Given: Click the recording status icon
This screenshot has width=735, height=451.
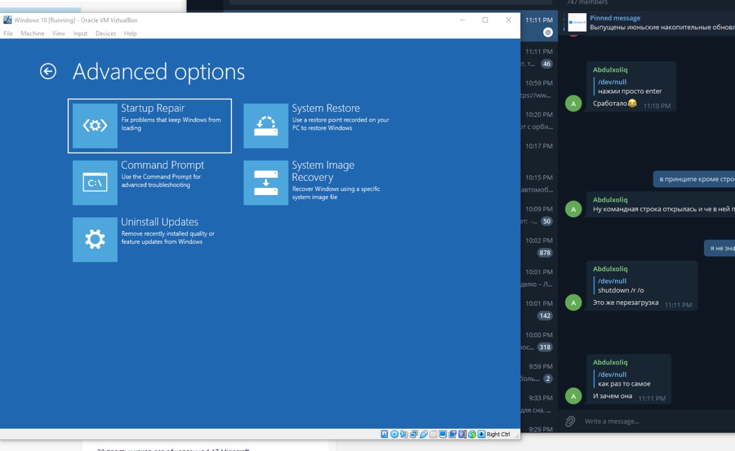Looking at the screenshot, I should click(452, 434).
